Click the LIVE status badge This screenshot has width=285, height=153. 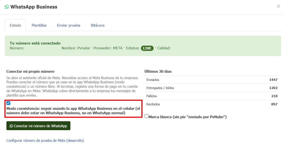tap(147, 48)
